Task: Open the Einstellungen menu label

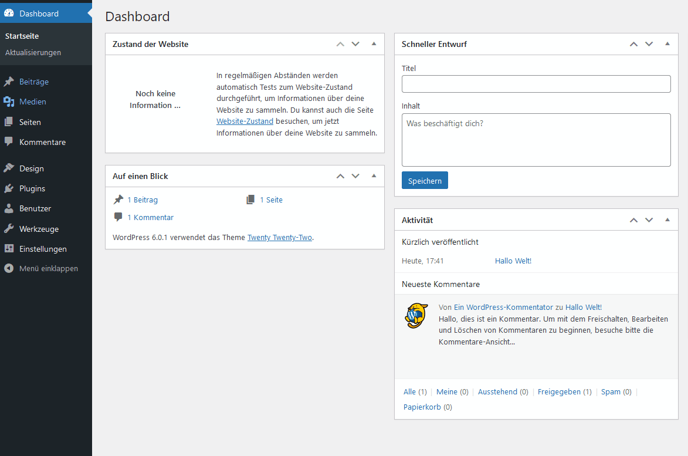Action: (x=43, y=249)
